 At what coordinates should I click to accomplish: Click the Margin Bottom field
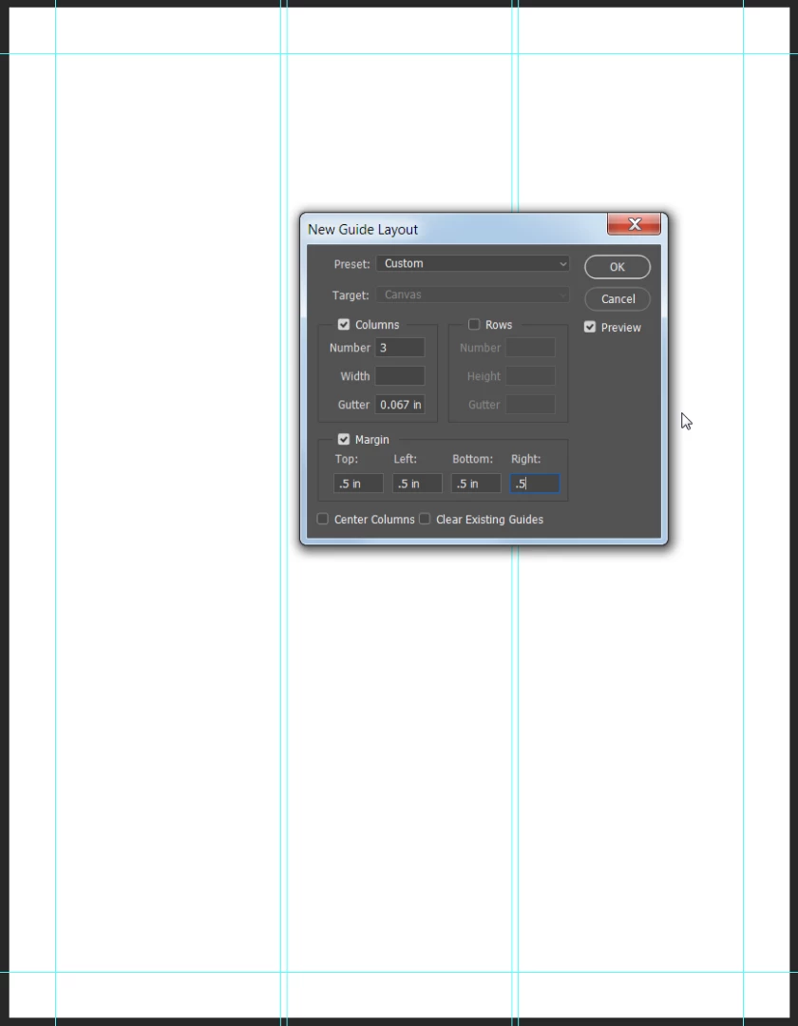point(476,484)
